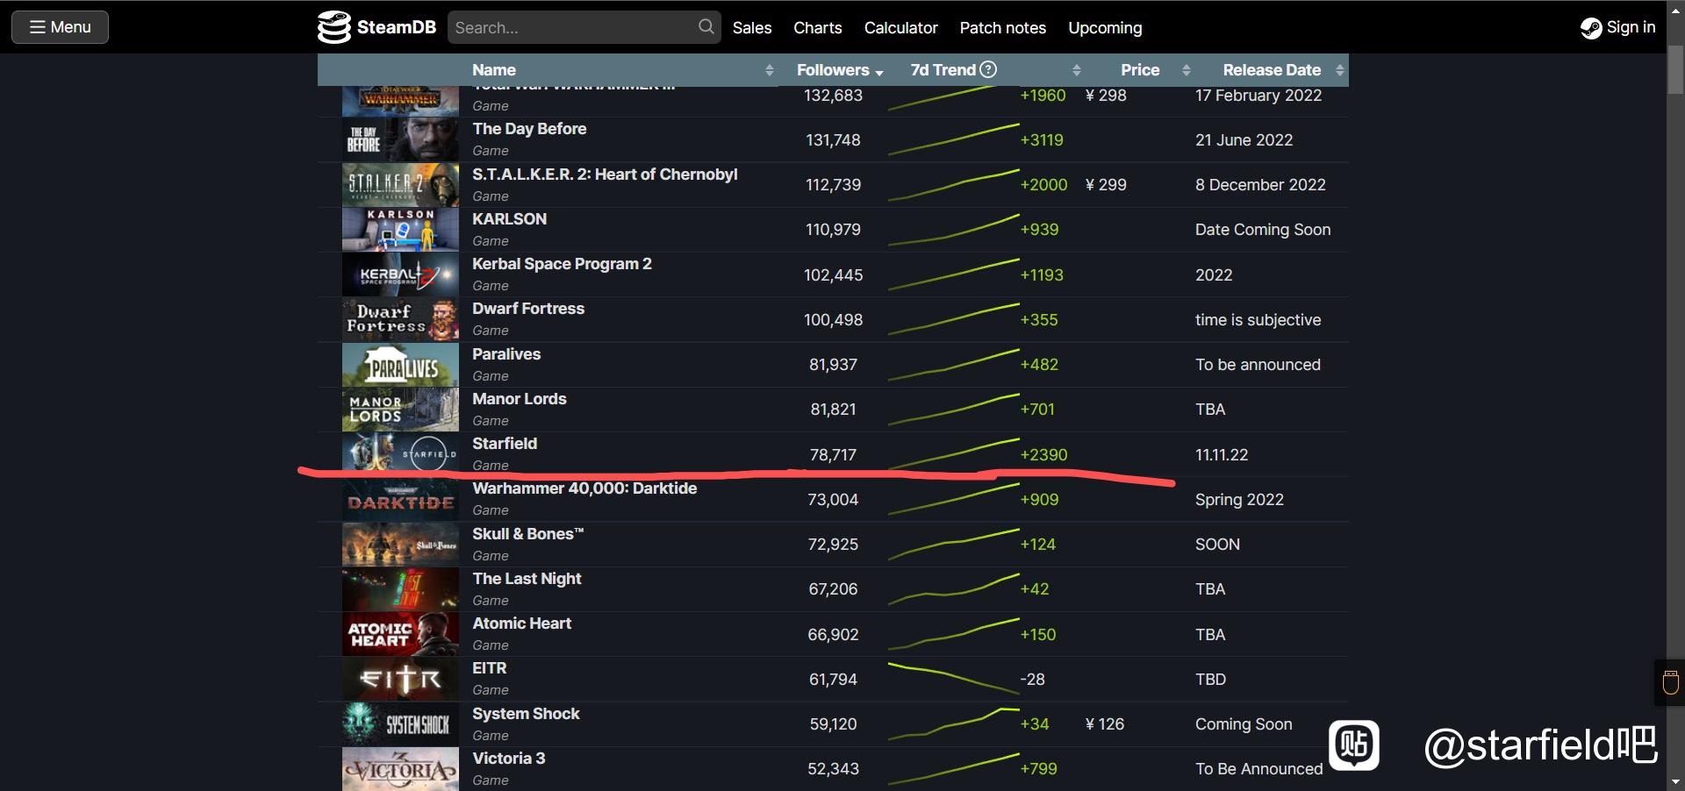The width and height of the screenshot is (1685, 791).
Task: Open the Calculator page
Action: [900, 28]
